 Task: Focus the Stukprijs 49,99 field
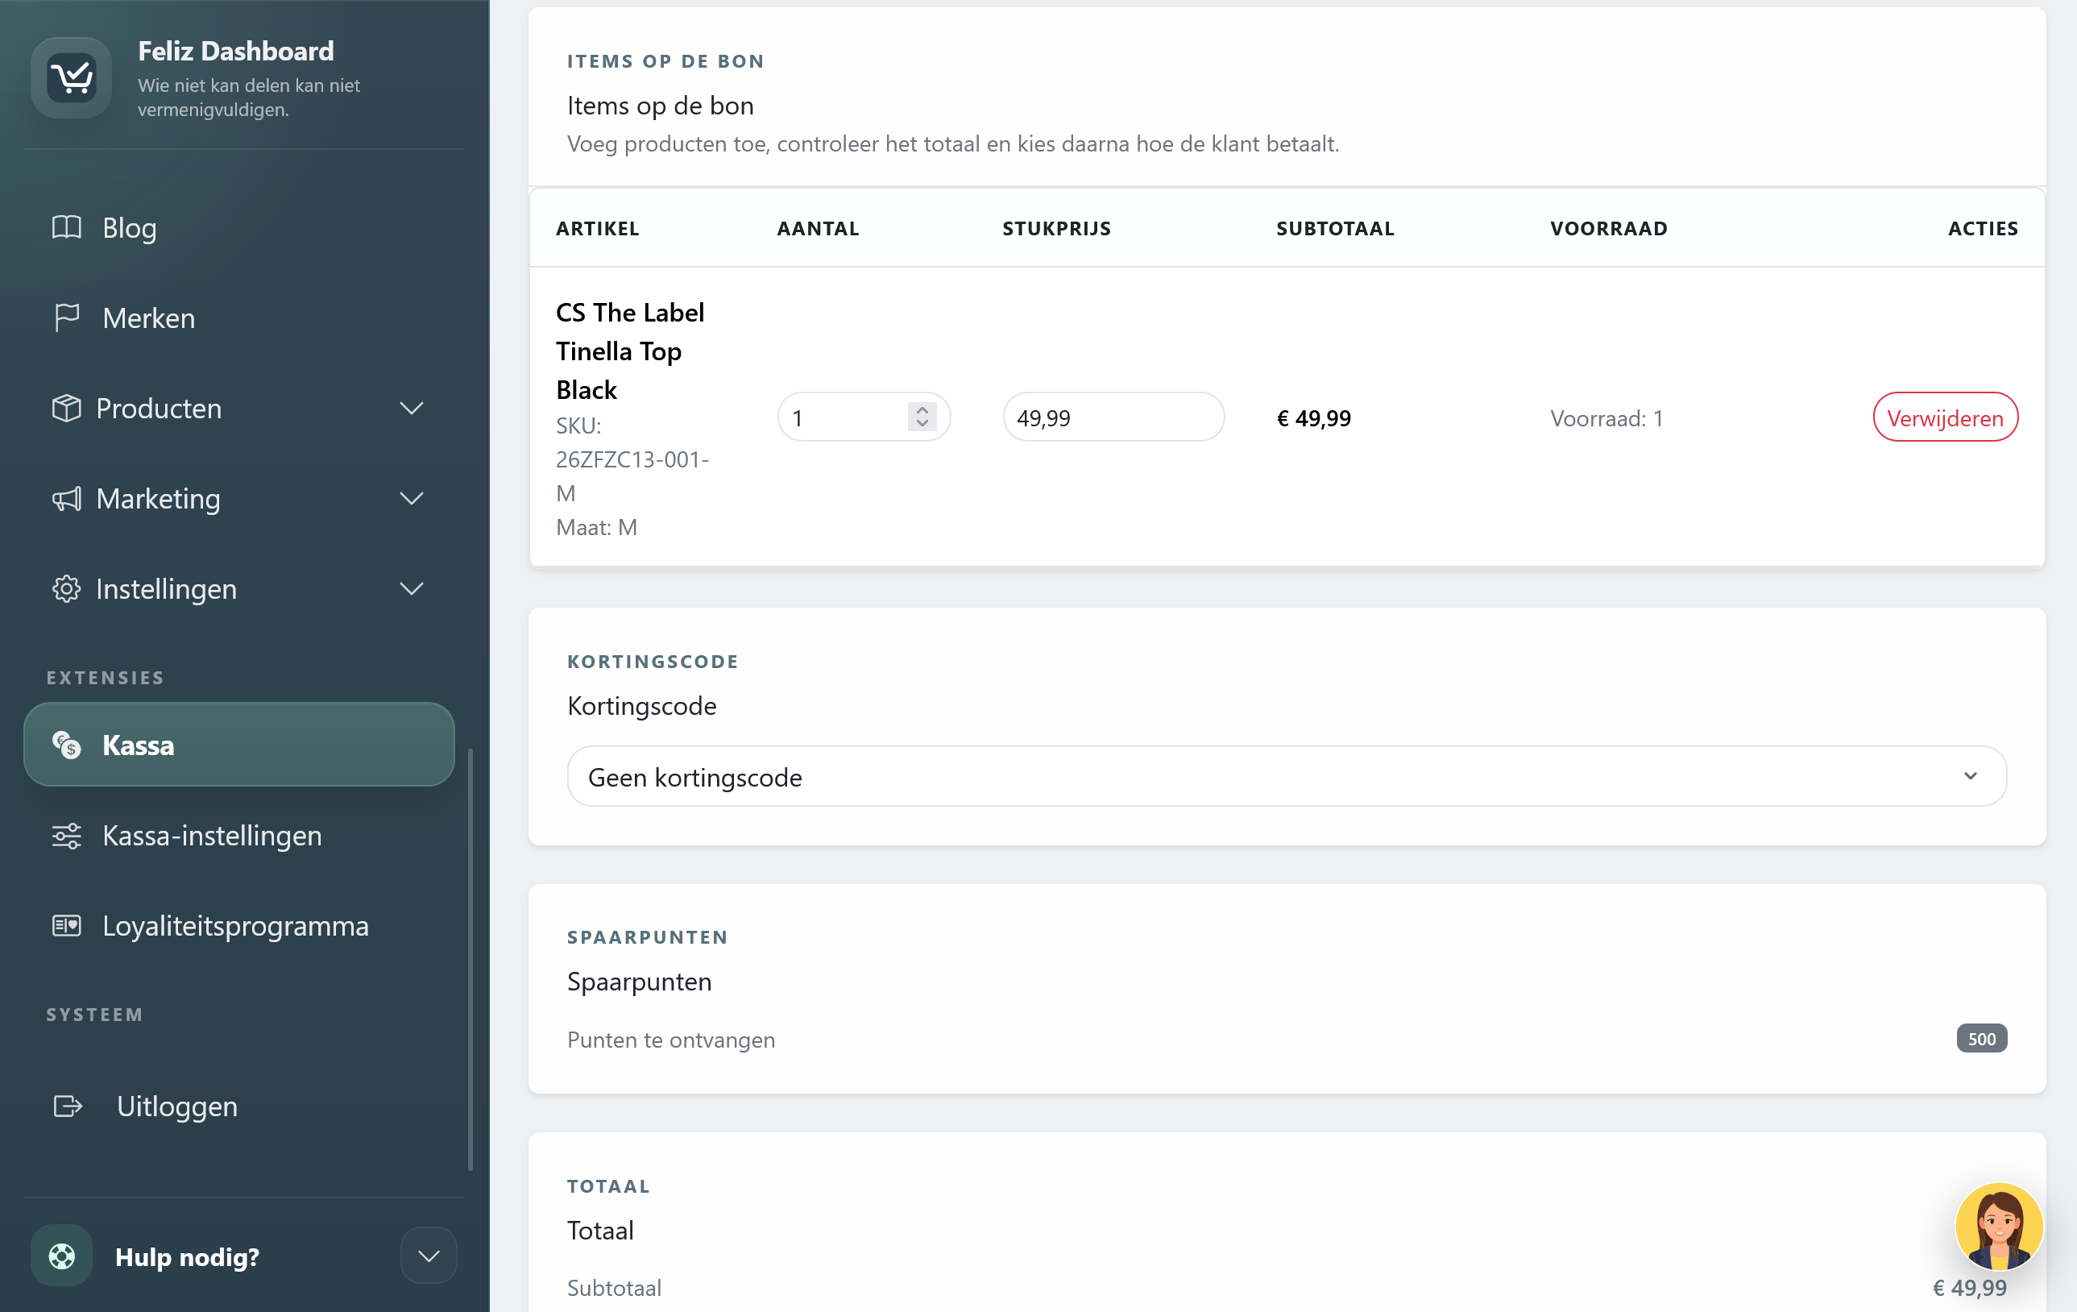(1113, 417)
